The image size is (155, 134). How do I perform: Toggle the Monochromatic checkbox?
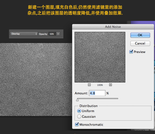point(77,124)
